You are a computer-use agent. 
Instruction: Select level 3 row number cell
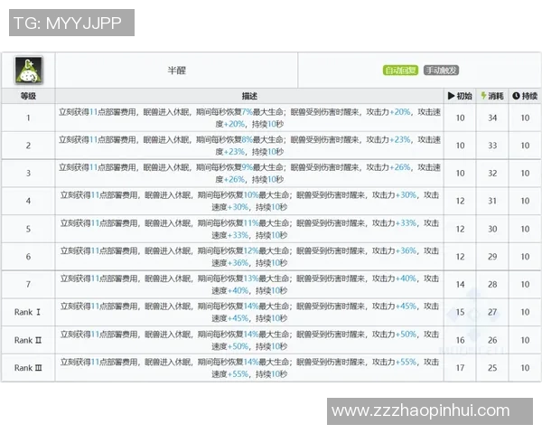pos(28,173)
